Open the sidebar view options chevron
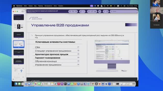This screenshot has height=91, width=163. tap(24, 11)
